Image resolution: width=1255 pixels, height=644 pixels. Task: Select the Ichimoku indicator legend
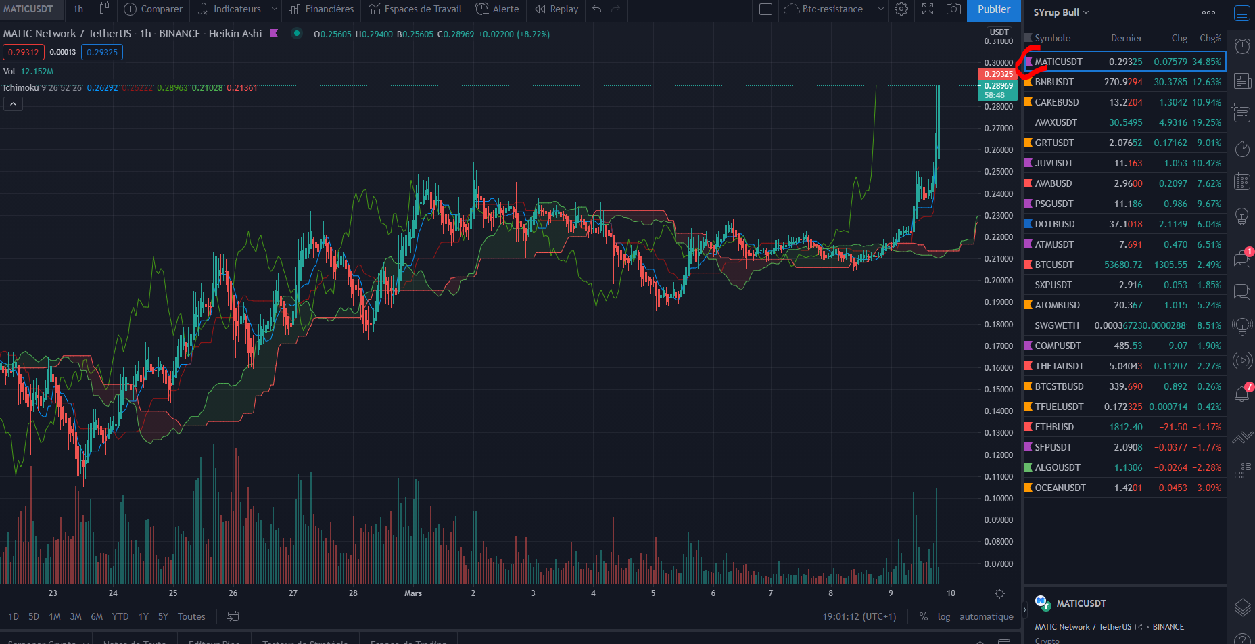point(21,87)
